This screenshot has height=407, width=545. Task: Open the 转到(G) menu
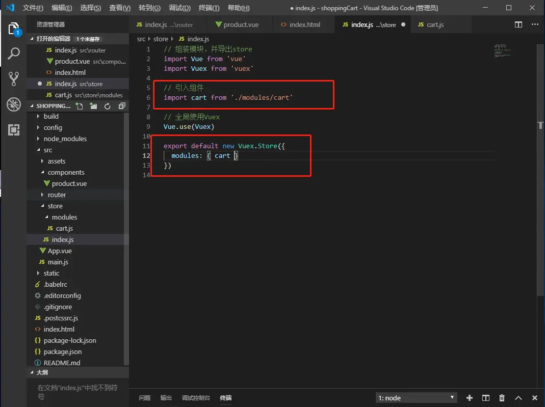coord(149,8)
